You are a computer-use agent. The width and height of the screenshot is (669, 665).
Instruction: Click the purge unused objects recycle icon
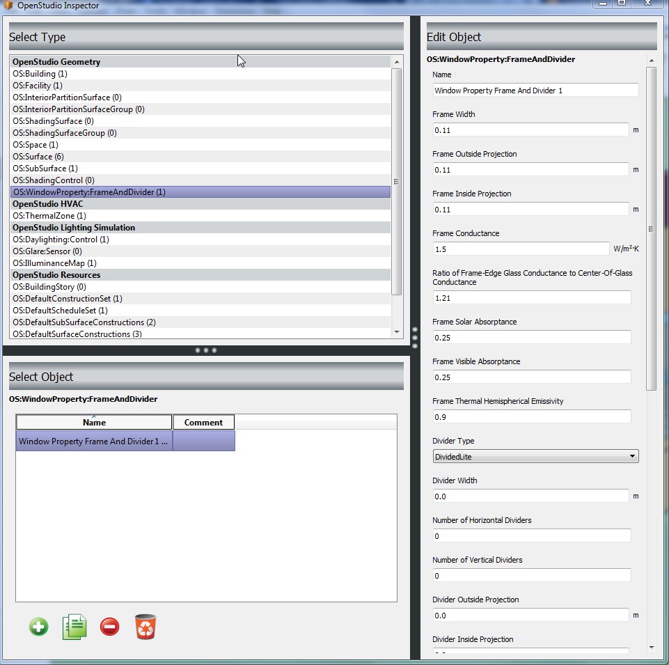click(x=145, y=627)
